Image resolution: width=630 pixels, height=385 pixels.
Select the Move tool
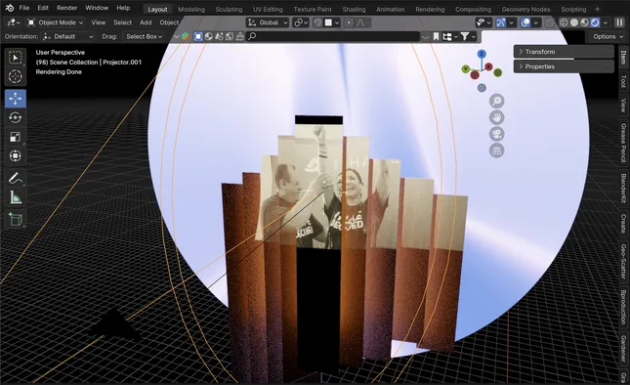(x=16, y=99)
